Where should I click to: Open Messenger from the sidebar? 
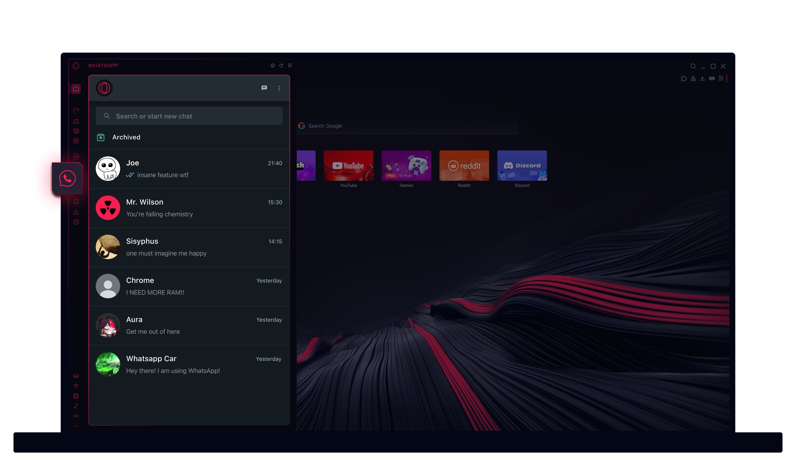[76, 156]
